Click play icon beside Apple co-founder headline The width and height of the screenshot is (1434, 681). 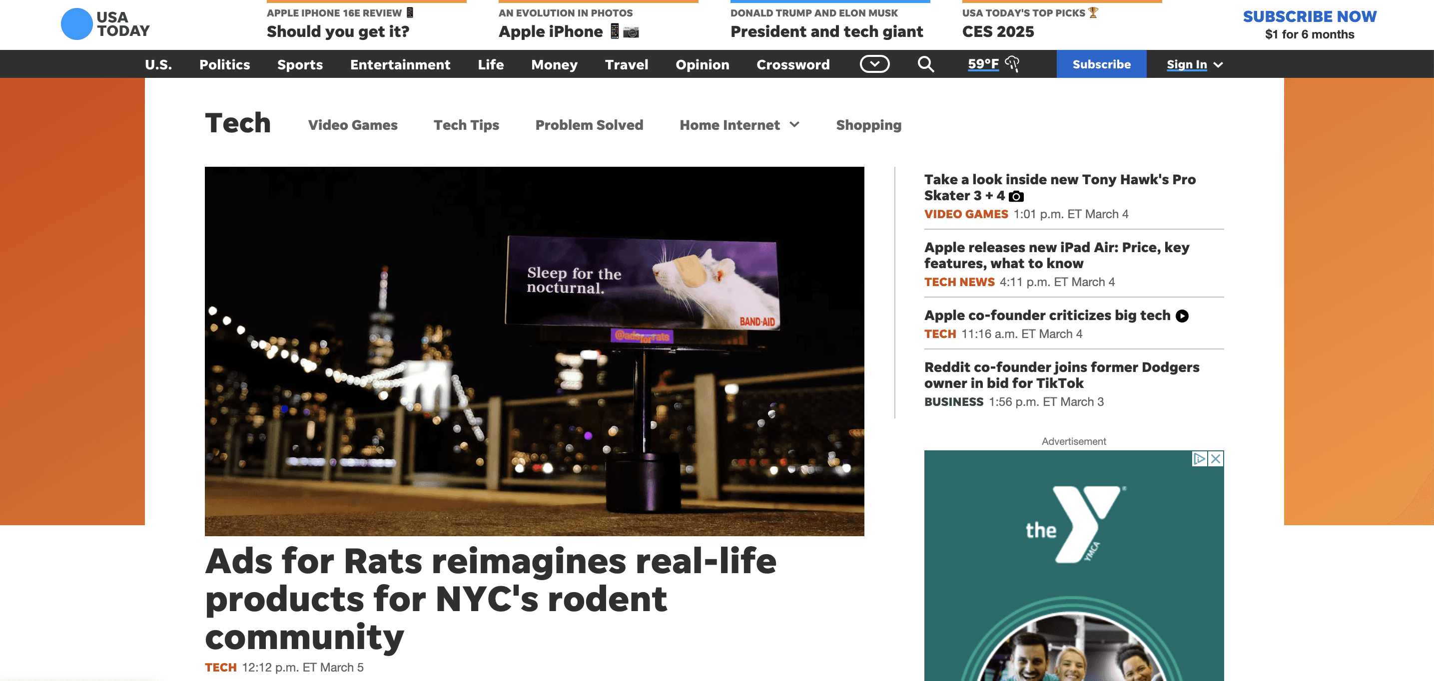click(1182, 316)
